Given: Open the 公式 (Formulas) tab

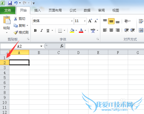Looking at the screenshot, I should tap(73, 10).
